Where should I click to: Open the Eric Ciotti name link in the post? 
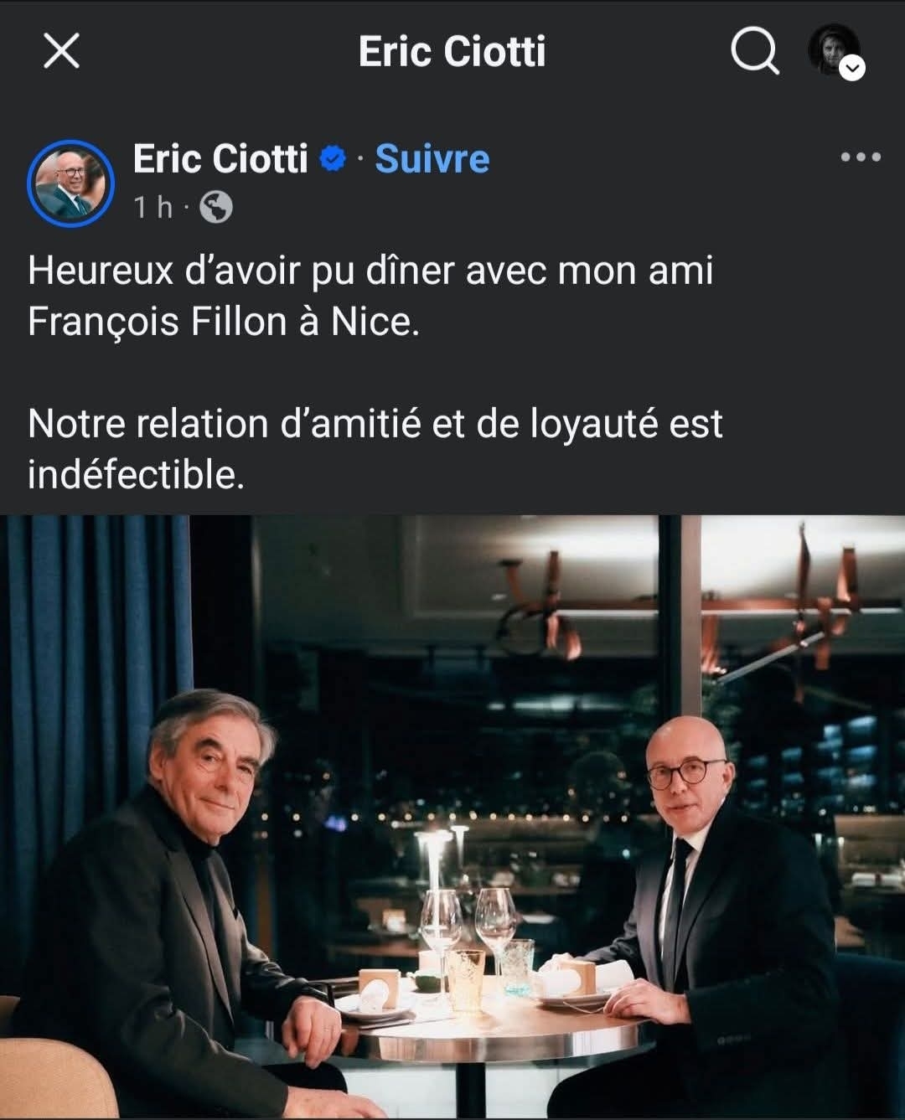click(220, 158)
